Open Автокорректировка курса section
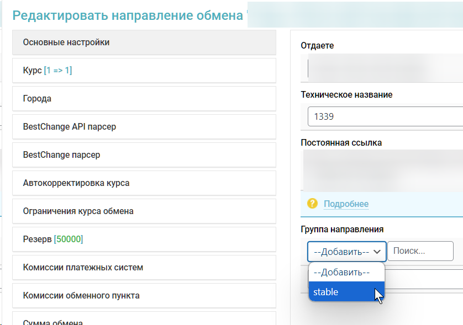Viewport: 463px width, 325px height. tap(144, 183)
